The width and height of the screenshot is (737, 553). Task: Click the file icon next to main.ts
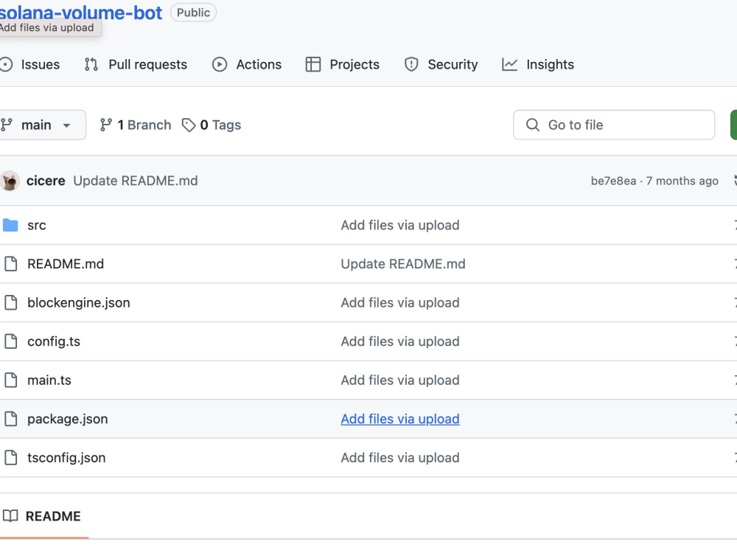coord(11,380)
